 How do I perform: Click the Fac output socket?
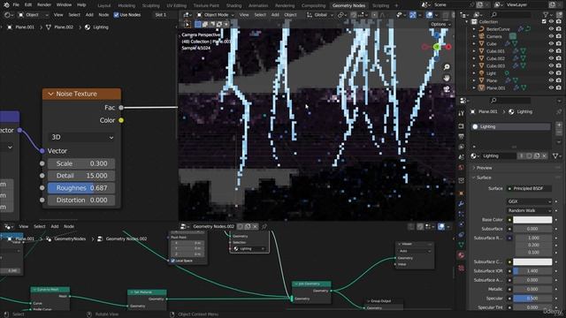point(121,108)
